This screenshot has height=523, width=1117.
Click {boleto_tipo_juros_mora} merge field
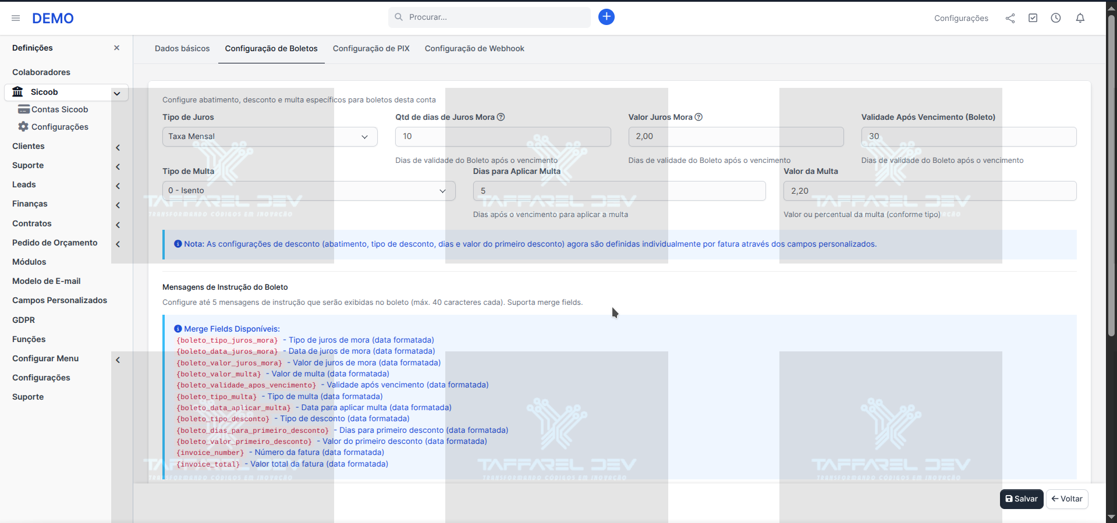pos(227,340)
